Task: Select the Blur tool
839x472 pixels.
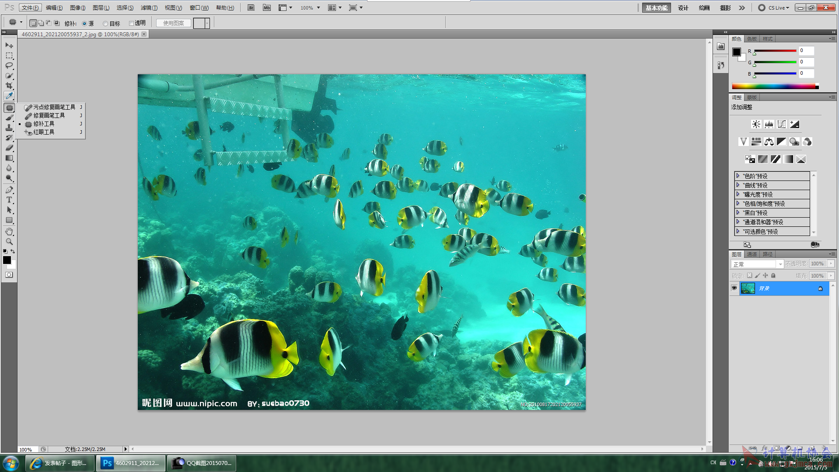Action: pos(9,168)
